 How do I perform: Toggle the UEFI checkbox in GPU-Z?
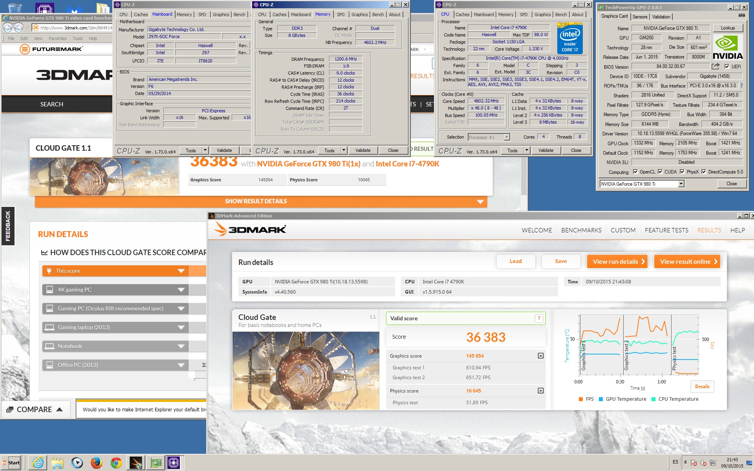pyautogui.click(x=727, y=66)
